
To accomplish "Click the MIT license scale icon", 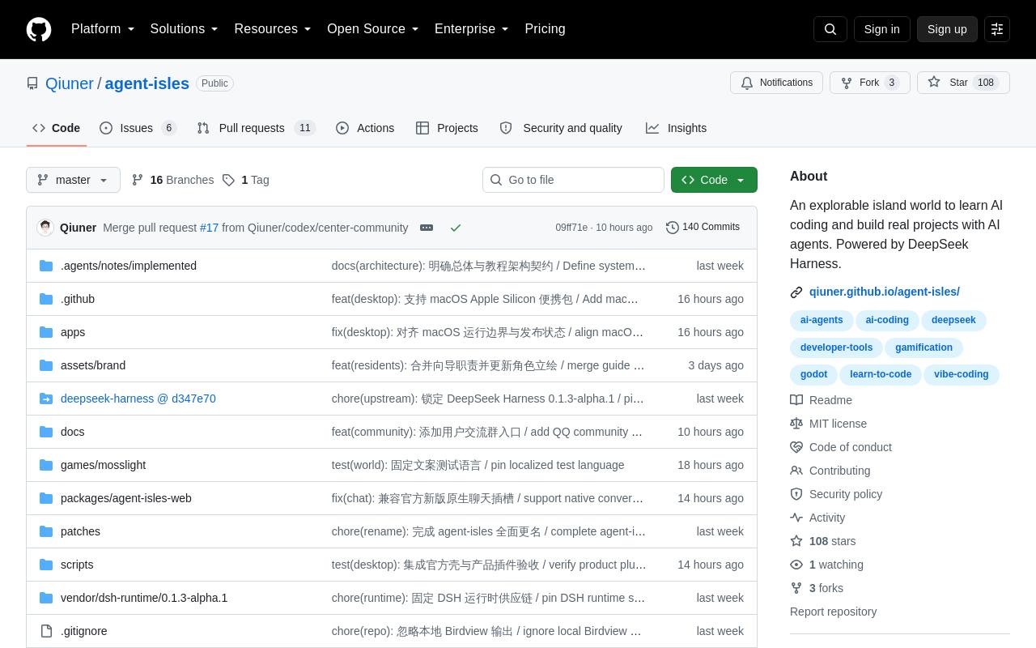I will pos(796,424).
